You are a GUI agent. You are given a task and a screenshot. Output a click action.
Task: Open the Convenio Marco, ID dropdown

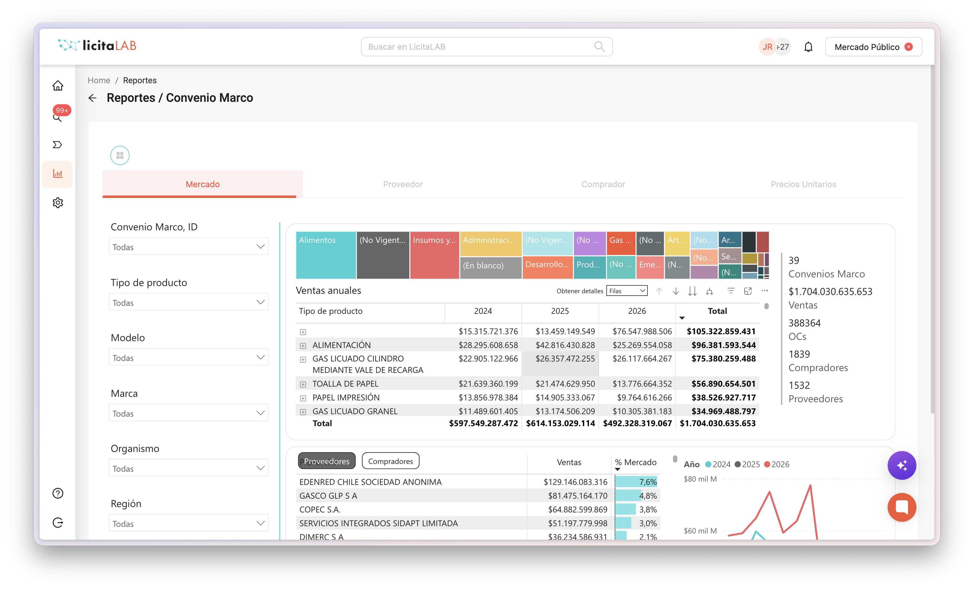pos(189,246)
